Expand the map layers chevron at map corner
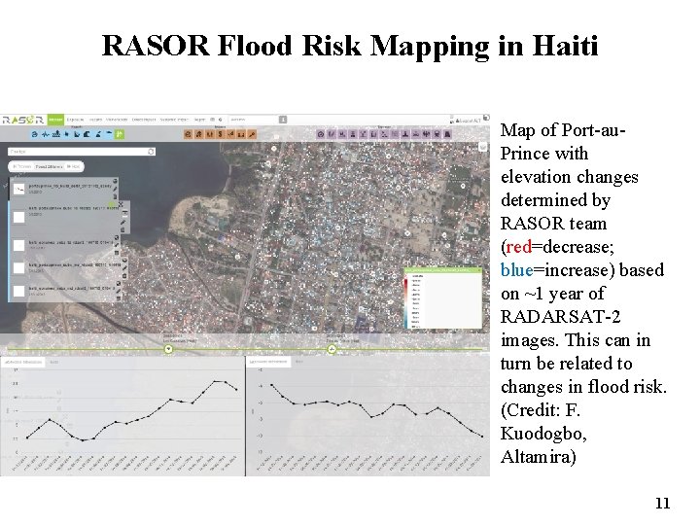Image resolution: width=700 pixels, height=525 pixels. pyautogui.click(x=482, y=147)
